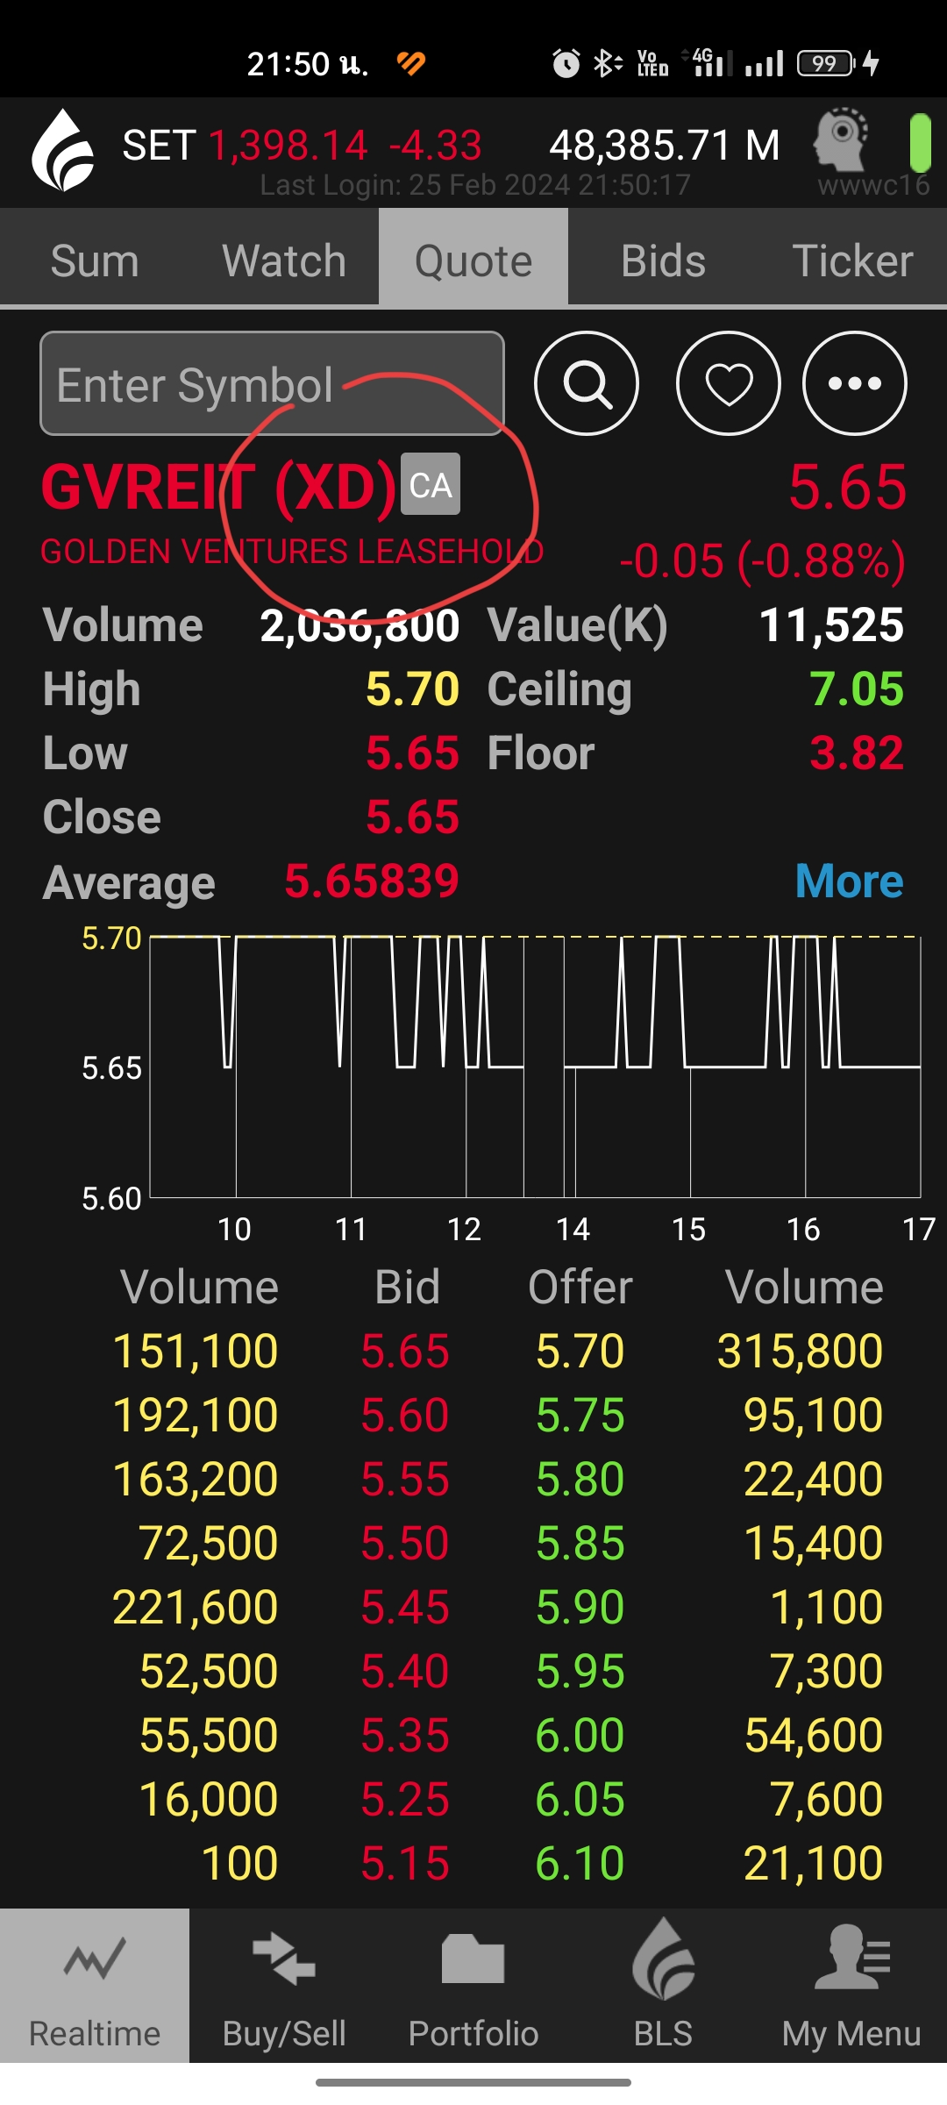Tap the green connection status indicator
Viewport: 947px width, 2105px height.
tap(920, 142)
